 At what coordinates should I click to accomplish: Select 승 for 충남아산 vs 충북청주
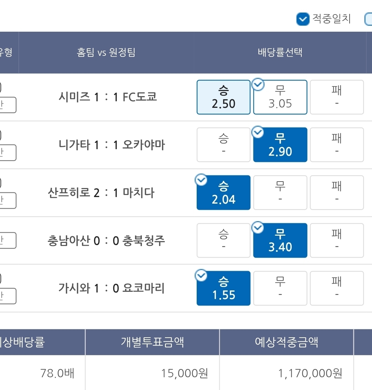coord(224,240)
